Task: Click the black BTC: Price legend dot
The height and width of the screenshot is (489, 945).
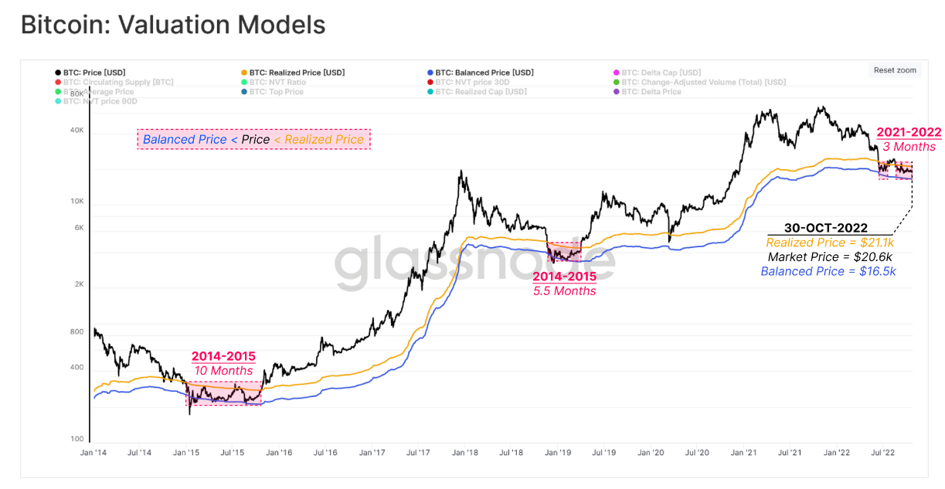Action: coord(58,73)
